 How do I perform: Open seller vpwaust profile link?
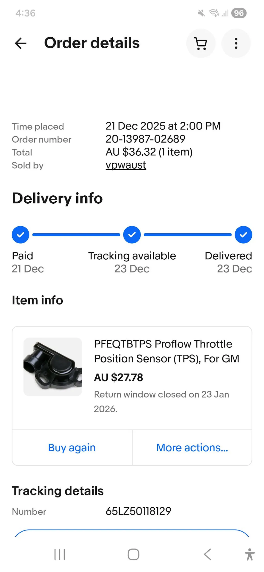126,165
